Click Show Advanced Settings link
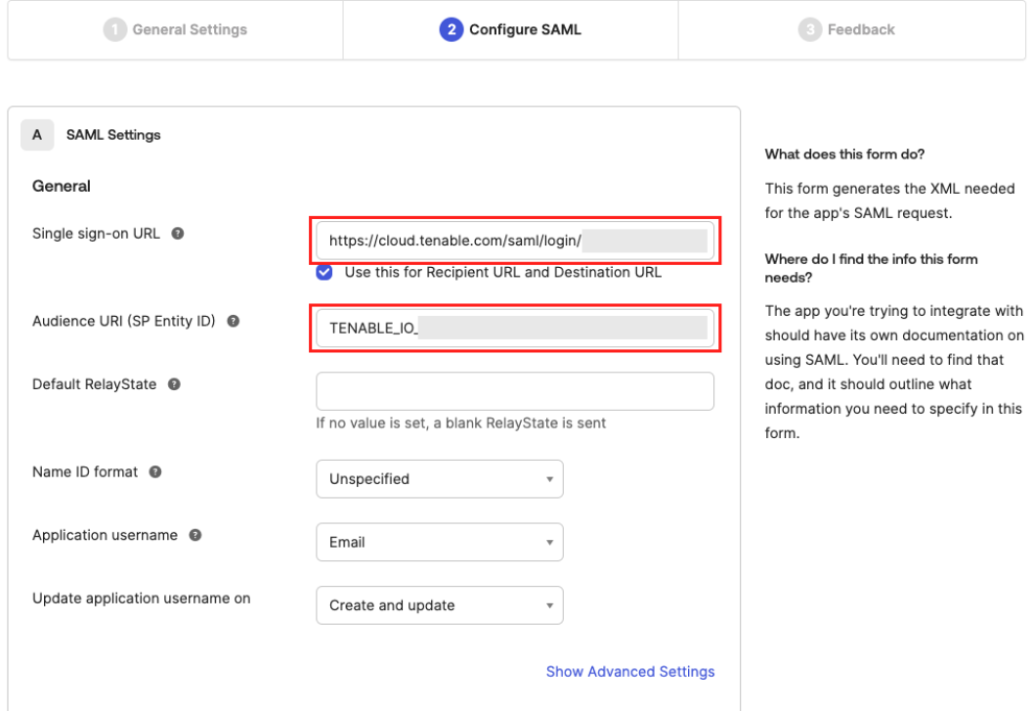The image size is (1033, 711). pos(630,672)
